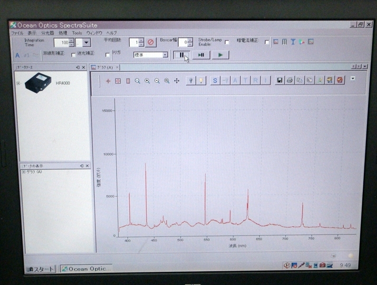Copy spectral data to clipboard icon
This screenshot has height=285, width=377.
[299, 80]
